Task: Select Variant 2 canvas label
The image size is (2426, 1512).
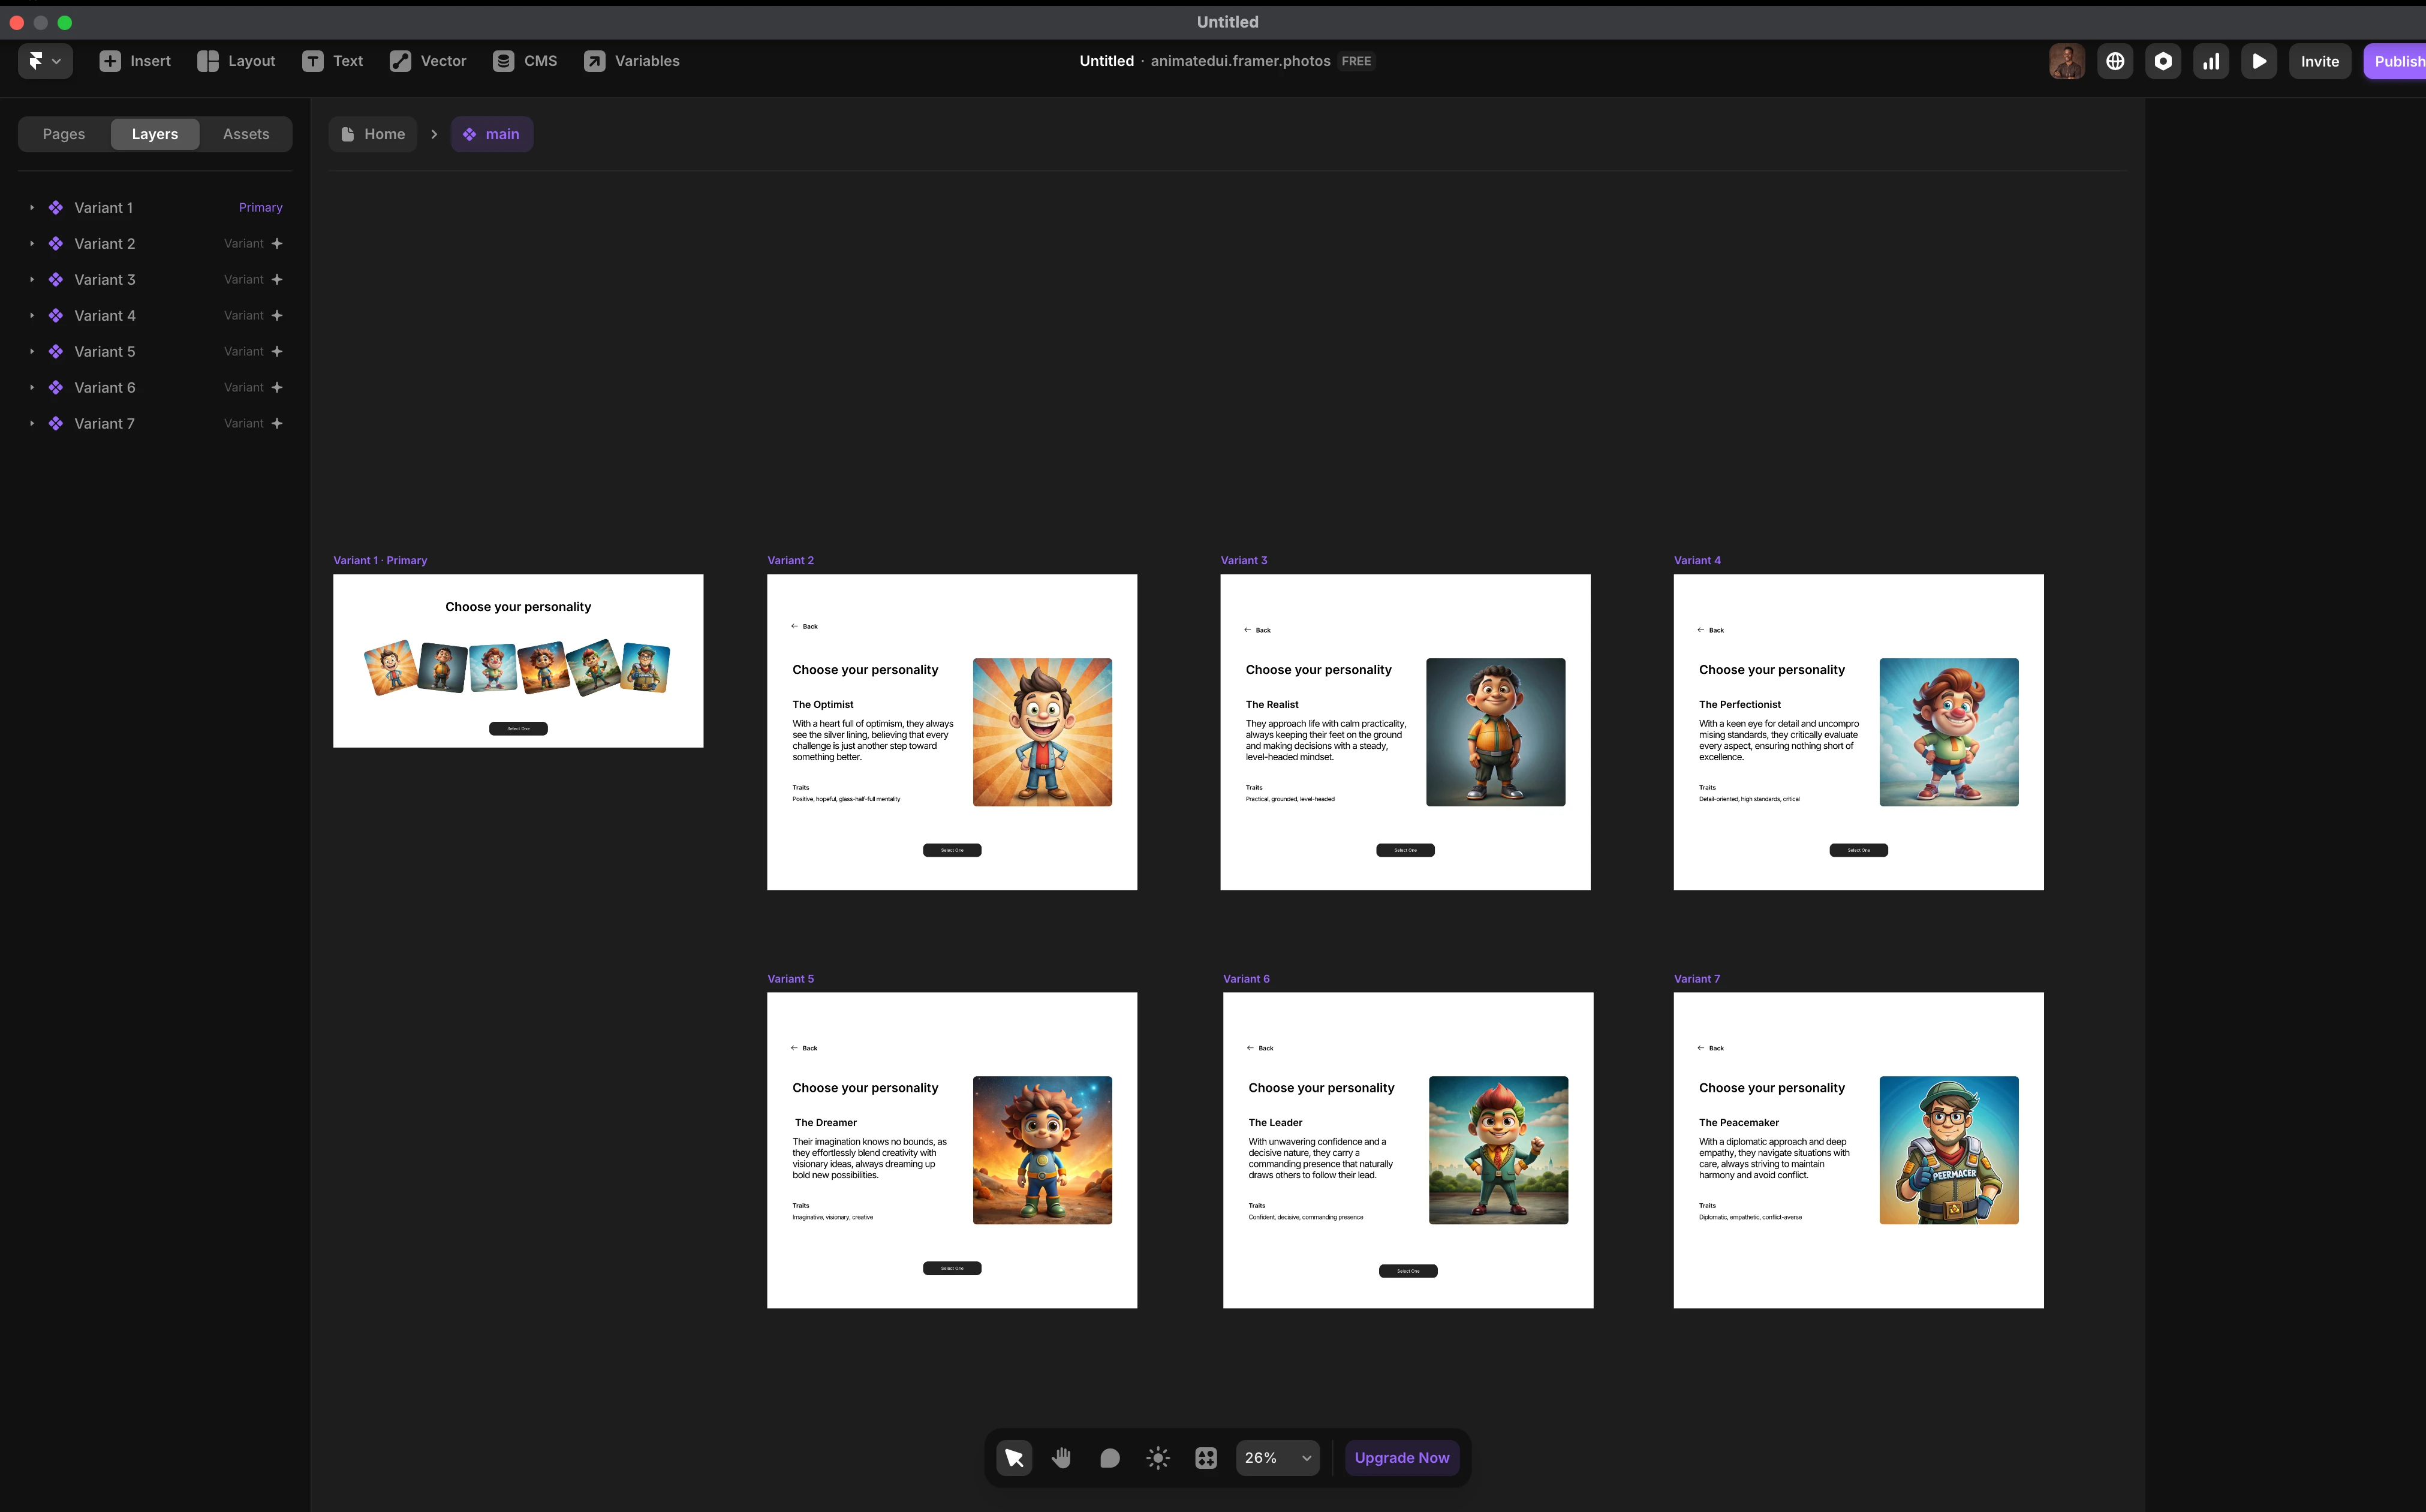Action: 790,561
